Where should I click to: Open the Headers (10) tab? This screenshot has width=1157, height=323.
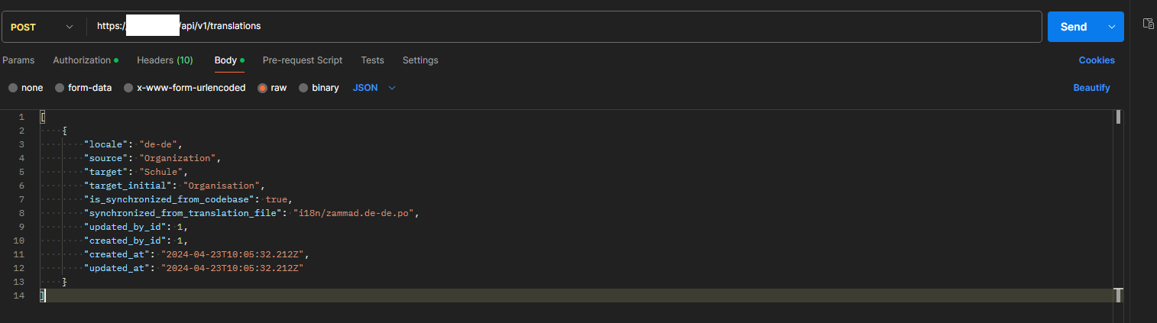click(x=165, y=60)
